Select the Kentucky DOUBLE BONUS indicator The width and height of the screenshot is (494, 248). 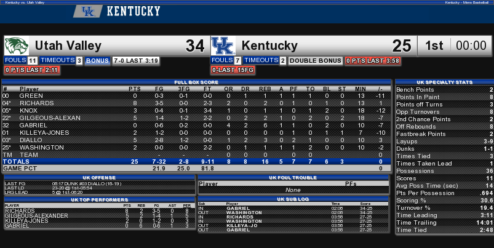(316, 60)
